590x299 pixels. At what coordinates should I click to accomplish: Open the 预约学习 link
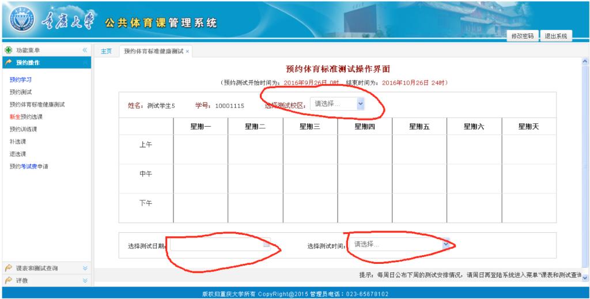(x=21, y=80)
